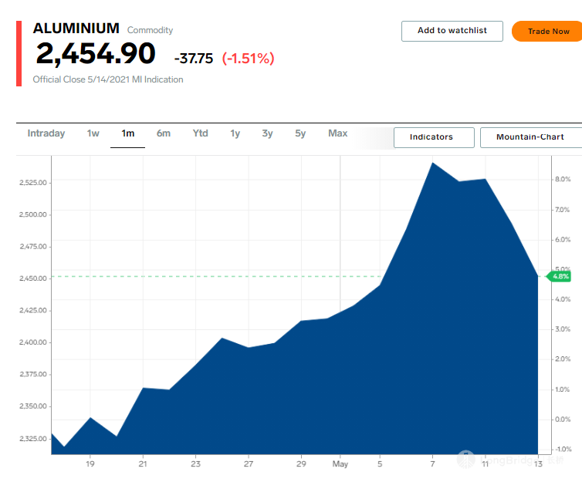Select the 1w time range
Image resolution: width=582 pixels, height=482 pixels.
coord(93,133)
